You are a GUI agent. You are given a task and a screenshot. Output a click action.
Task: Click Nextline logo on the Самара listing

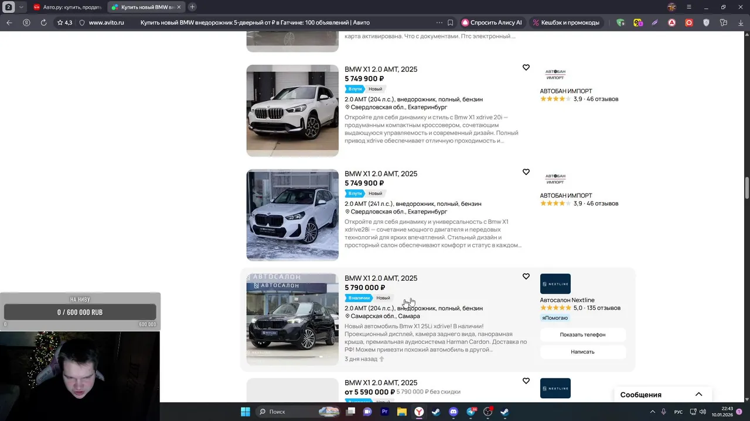(x=555, y=284)
